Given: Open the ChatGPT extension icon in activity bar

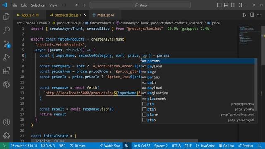Looking at the screenshot, I should click(x=7, y=84).
